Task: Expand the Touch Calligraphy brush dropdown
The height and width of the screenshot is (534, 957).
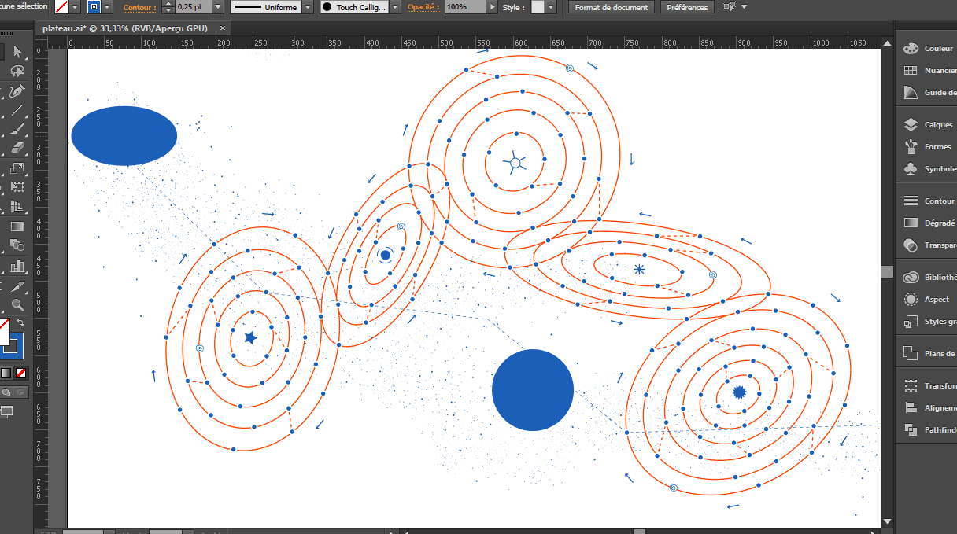Action: point(396,7)
